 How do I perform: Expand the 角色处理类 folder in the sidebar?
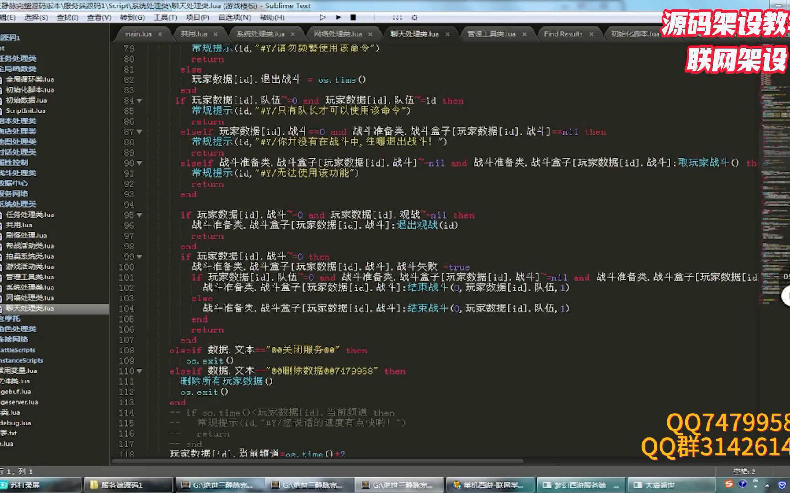tap(18, 329)
